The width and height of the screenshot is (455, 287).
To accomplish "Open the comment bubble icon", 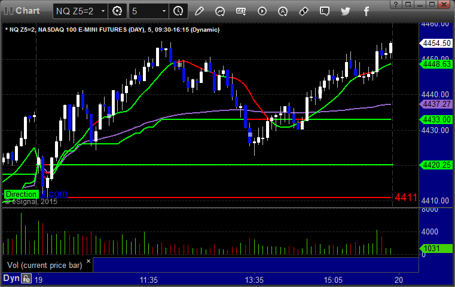I will [325, 11].
